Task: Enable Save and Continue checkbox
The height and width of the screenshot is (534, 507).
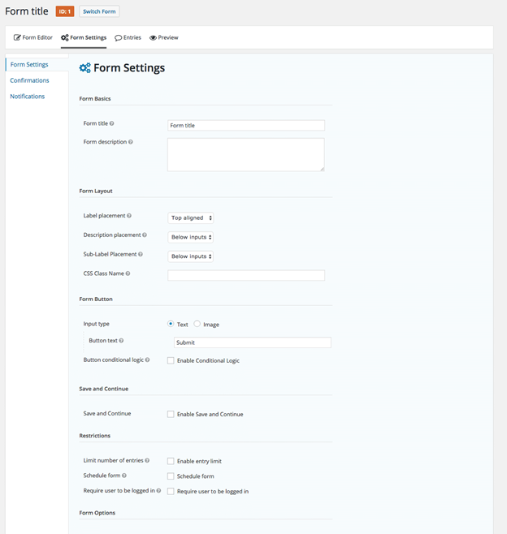Action: pyautogui.click(x=171, y=414)
